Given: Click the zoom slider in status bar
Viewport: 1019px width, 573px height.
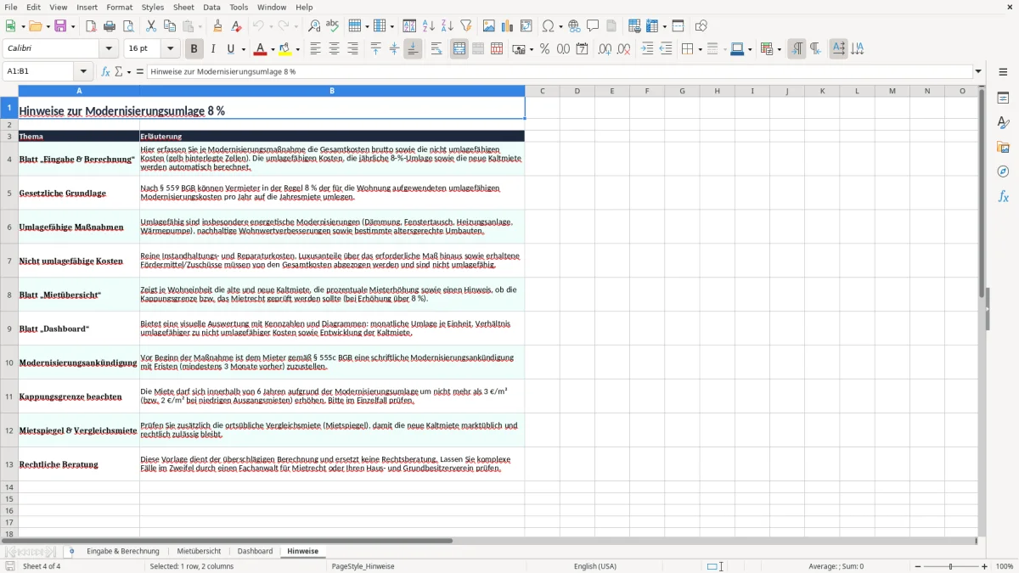Looking at the screenshot, I should (950, 566).
